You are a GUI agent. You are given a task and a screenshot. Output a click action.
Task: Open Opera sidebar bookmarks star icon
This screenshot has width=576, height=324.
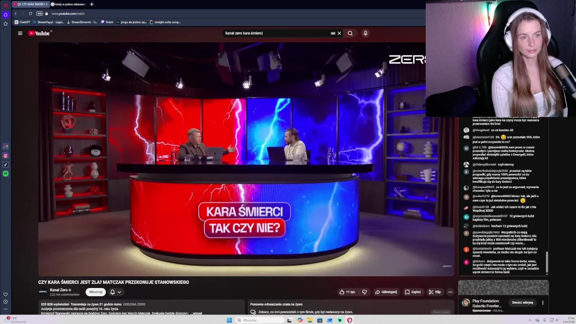pyautogui.click(x=5, y=23)
